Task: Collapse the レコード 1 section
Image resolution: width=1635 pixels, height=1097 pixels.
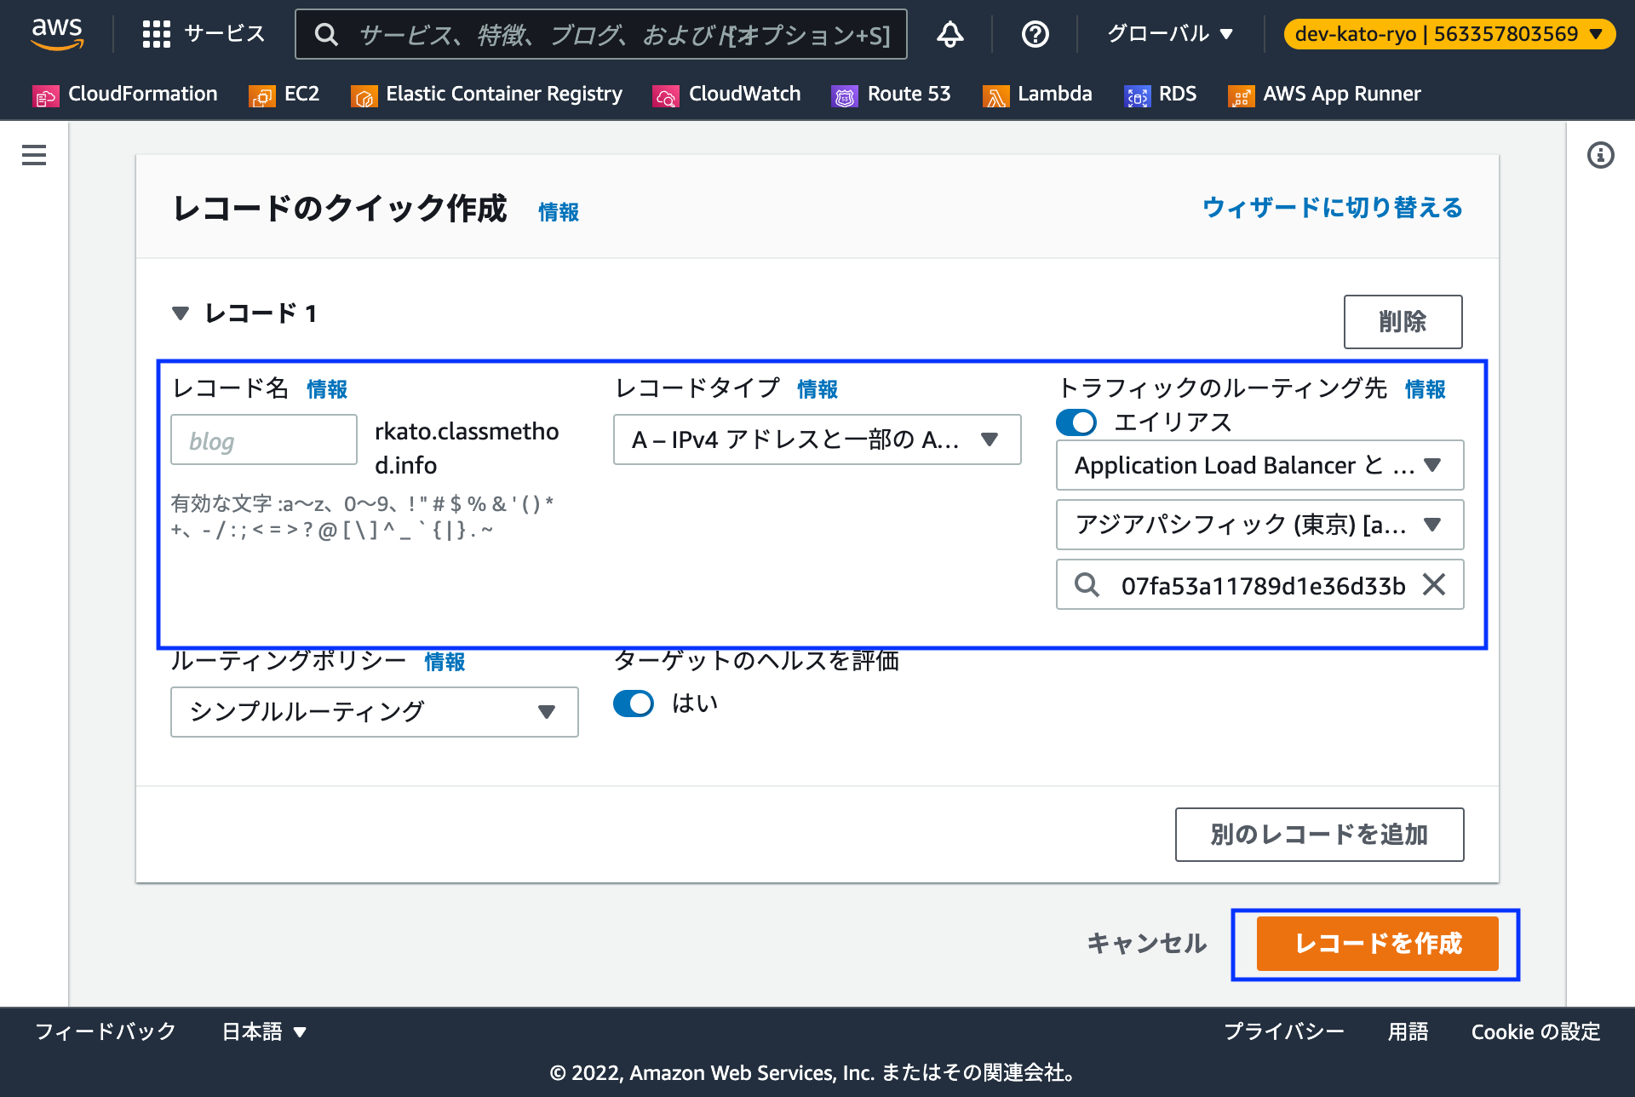Action: click(181, 313)
